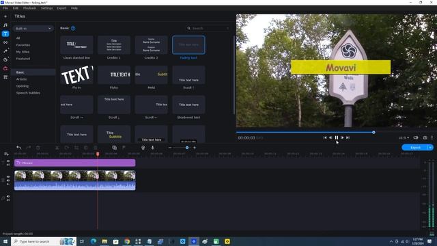
Task: Step to the next frame button
Action: (x=342, y=137)
